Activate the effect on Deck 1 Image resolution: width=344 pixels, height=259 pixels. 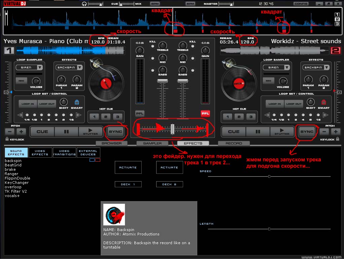click(x=128, y=167)
